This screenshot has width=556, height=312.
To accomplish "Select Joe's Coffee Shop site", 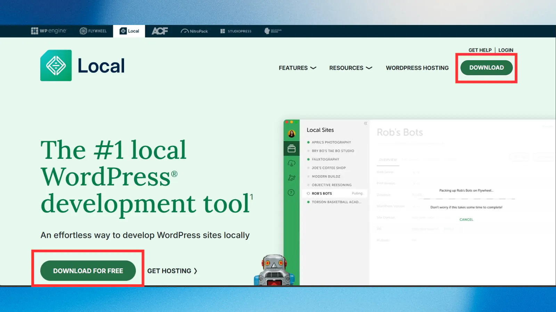I will click(329, 168).
